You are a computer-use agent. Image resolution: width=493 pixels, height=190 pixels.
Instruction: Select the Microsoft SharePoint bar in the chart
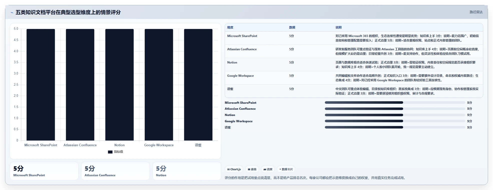coord(41,85)
